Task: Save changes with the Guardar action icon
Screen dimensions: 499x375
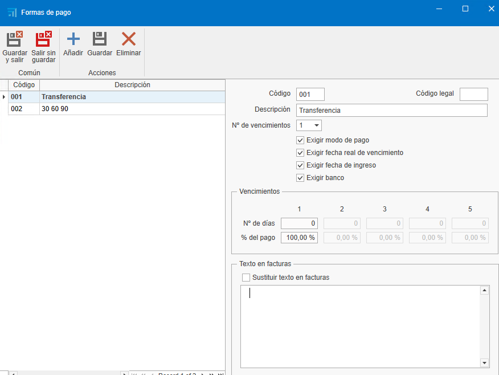Action: (100, 39)
